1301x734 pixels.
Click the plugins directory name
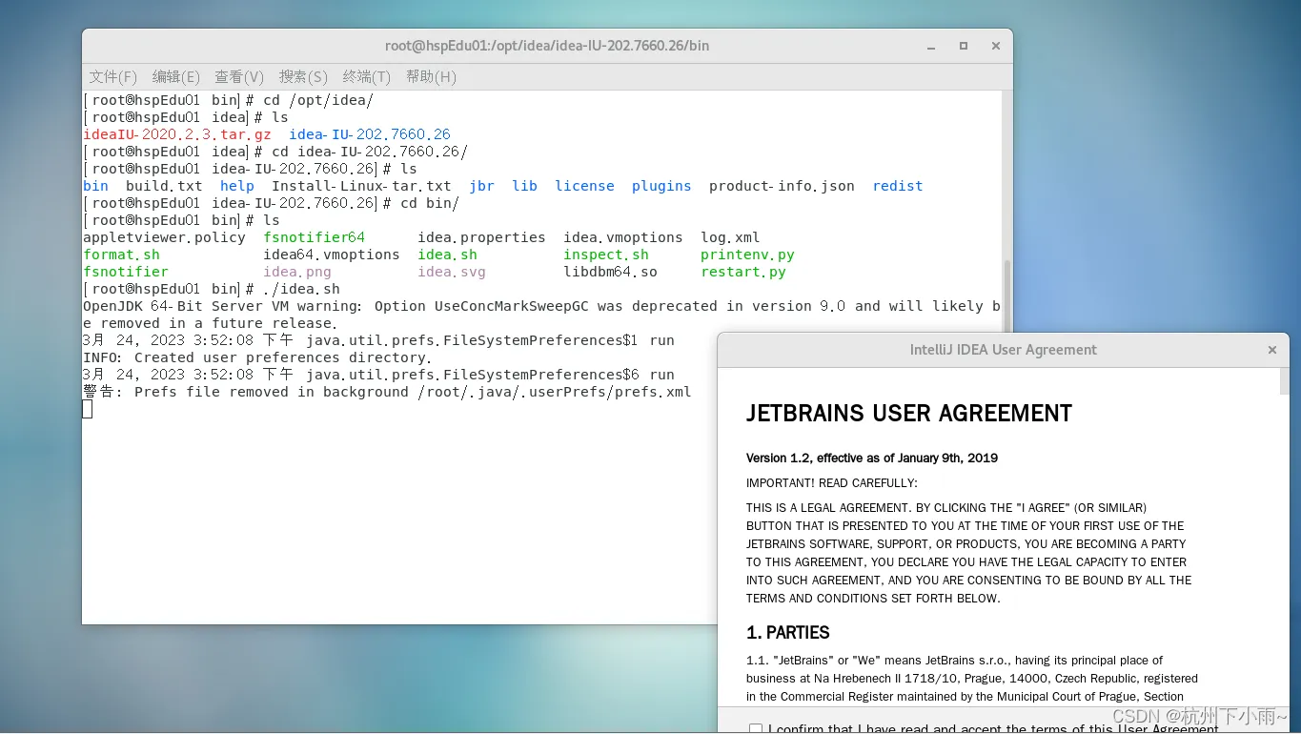click(x=661, y=186)
